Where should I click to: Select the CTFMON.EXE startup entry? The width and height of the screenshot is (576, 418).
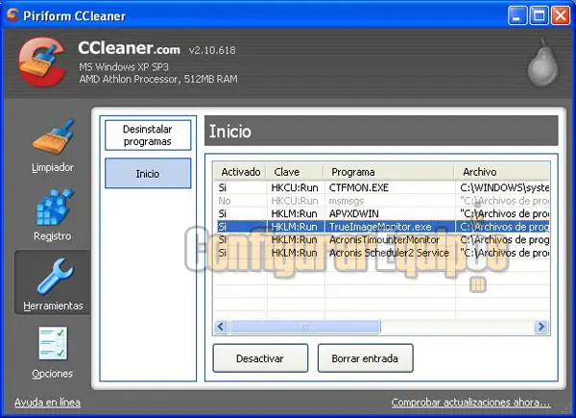[x=381, y=187]
